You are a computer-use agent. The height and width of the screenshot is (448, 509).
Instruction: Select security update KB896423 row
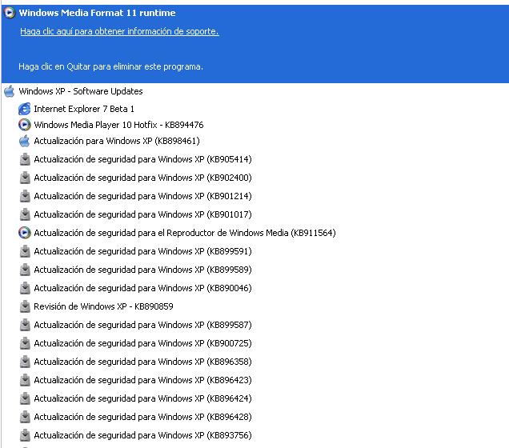(142, 380)
